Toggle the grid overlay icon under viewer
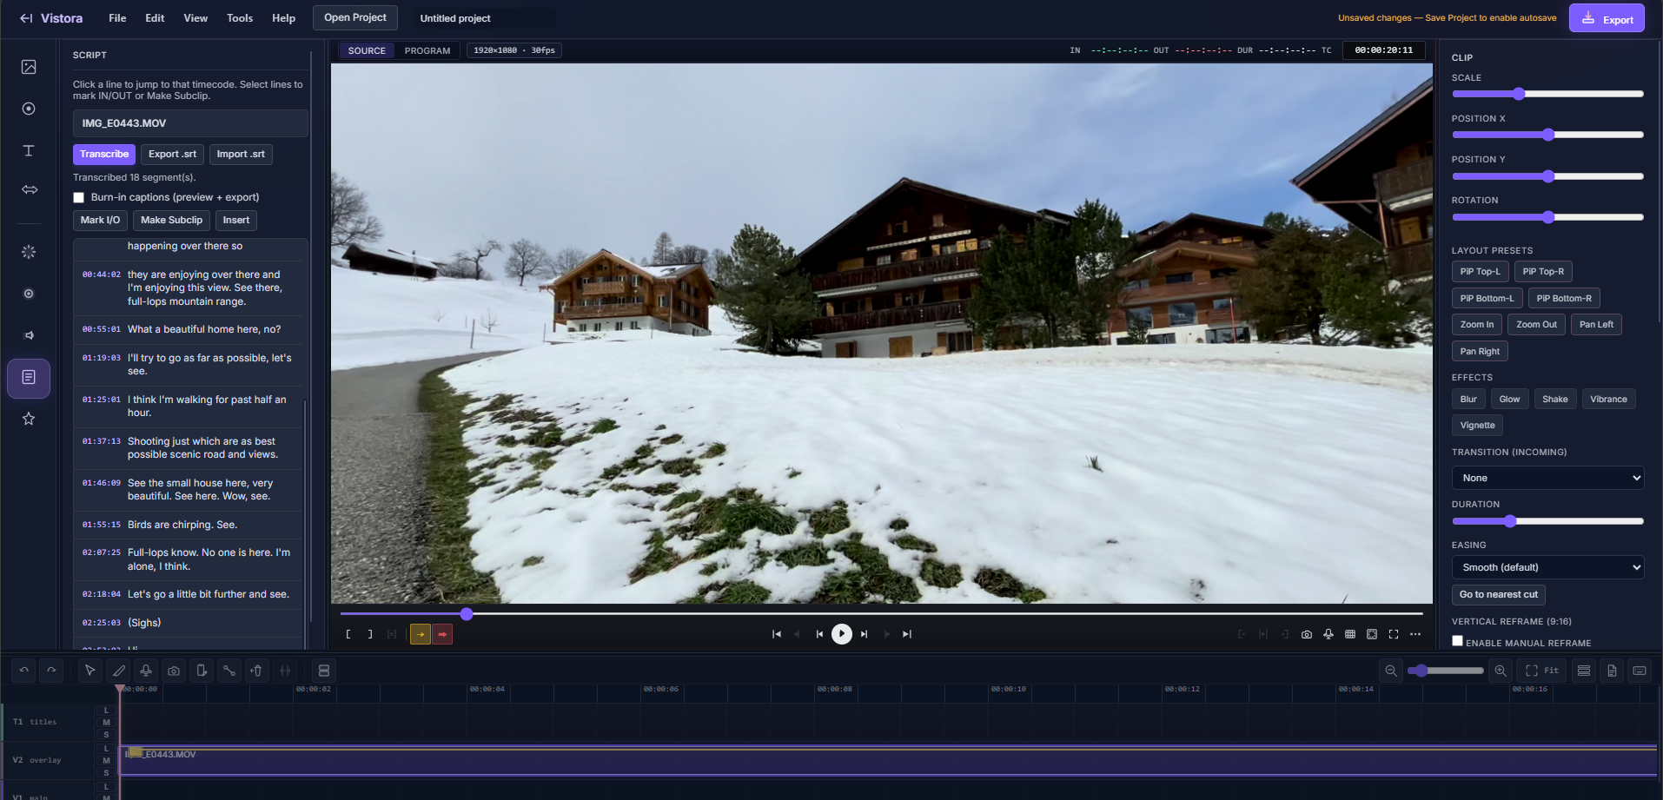The width and height of the screenshot is (1663, 800). tap(1350, 634)
